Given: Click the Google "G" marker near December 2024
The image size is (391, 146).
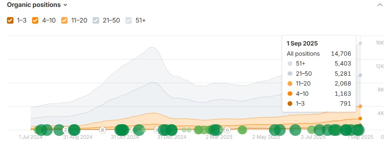Looking at the screenshot, I should (x=157, y=130).
